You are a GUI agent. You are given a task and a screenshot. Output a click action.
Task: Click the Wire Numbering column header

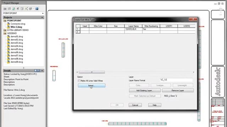tap(151, 26)
